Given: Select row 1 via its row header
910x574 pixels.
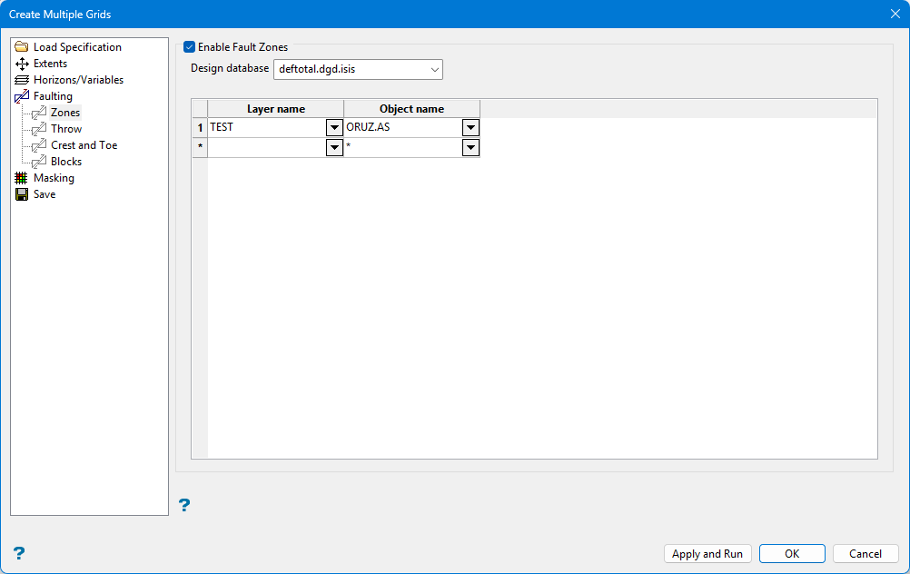Looking at the screenshot, I should tap(200, 128).
